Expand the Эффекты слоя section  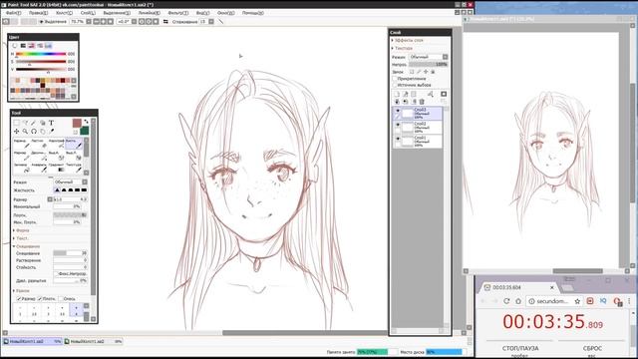coord(408,40)
